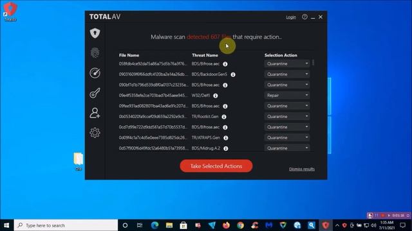Show info for file 09fee931ad threat
This screenshot has width=412, height=231.
tap(225, 106)
